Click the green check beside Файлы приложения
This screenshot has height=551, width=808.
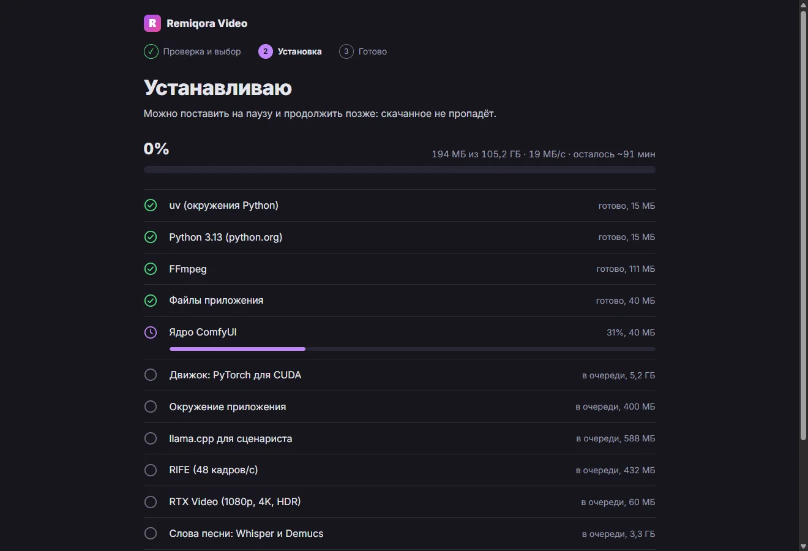(x=151, y=301)
